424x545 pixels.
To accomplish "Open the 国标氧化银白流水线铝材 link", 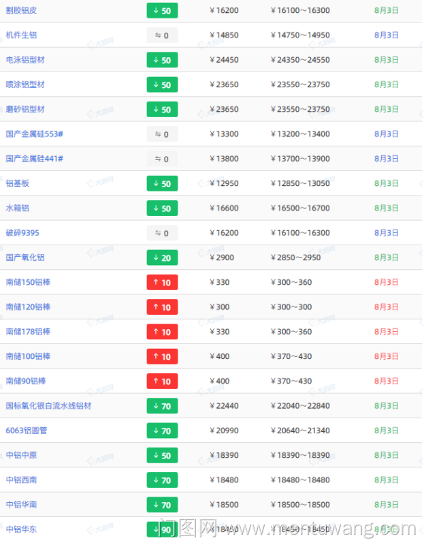I will [48, 406].
